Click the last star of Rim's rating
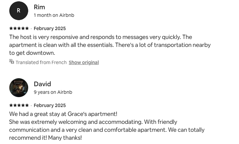This screenshot has height=144, width=239. 27,28
